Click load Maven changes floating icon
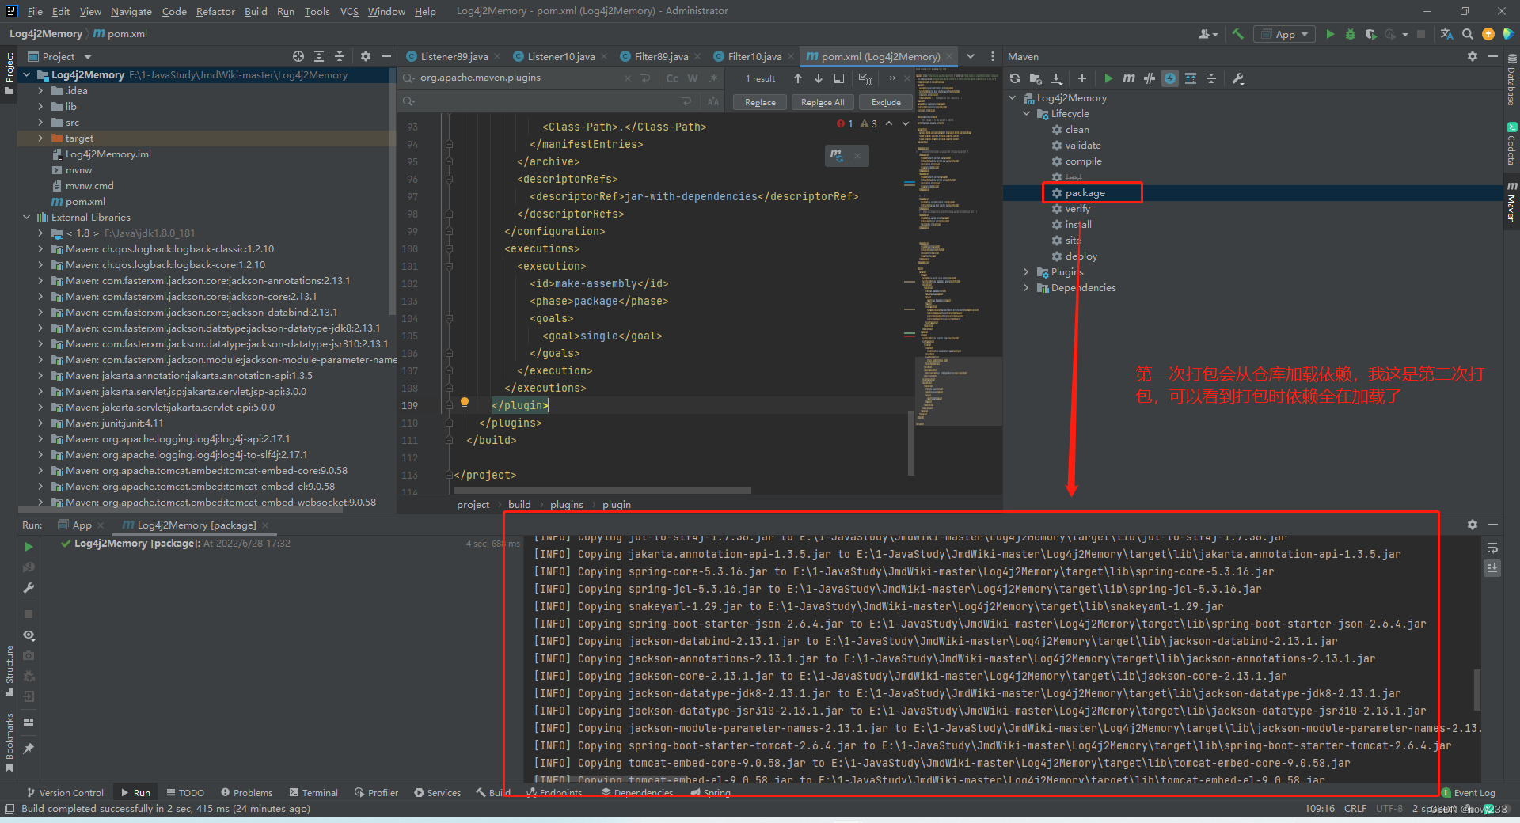 coord(837,155)
